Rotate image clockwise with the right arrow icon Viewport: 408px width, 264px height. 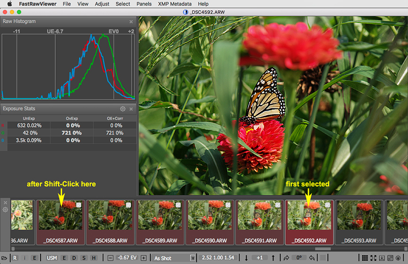286,258
